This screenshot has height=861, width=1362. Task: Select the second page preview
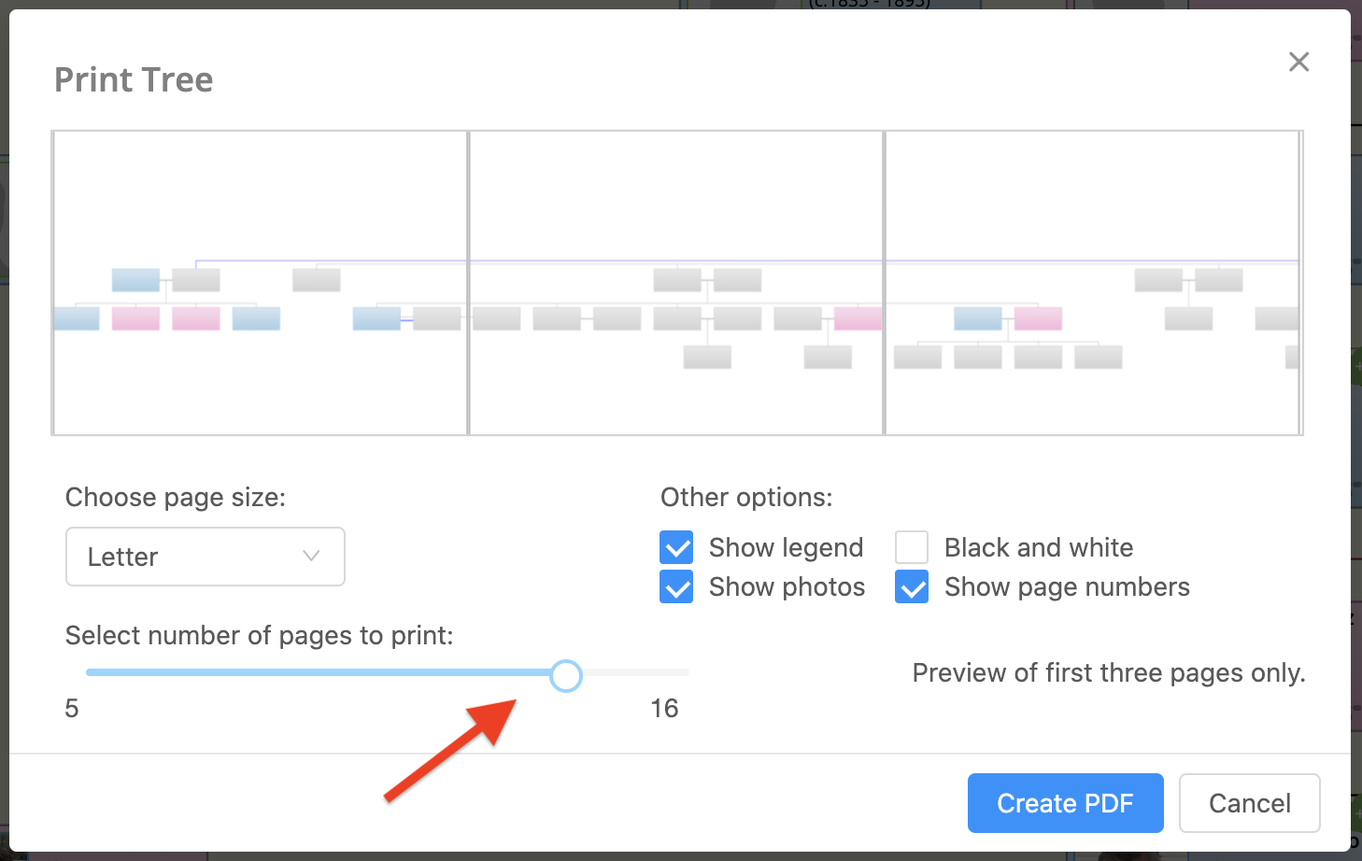(x=676, y=283)
